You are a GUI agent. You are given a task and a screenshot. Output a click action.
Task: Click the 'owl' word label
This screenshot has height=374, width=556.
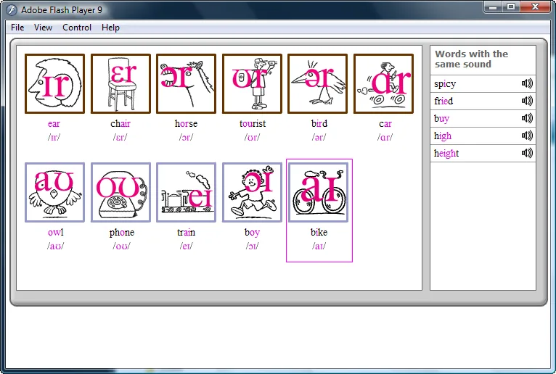pos(56,233)
